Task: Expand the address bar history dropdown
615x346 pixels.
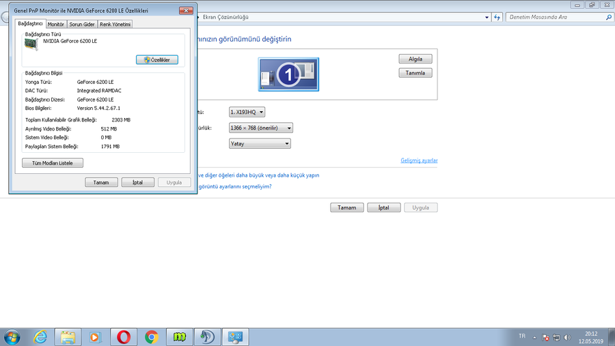Action: click(487, 17)
